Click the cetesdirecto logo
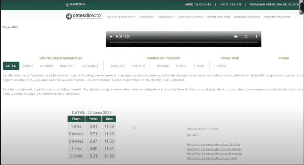Image resolution: width=304 pixels, height=165 pixels. coord(84,16)
